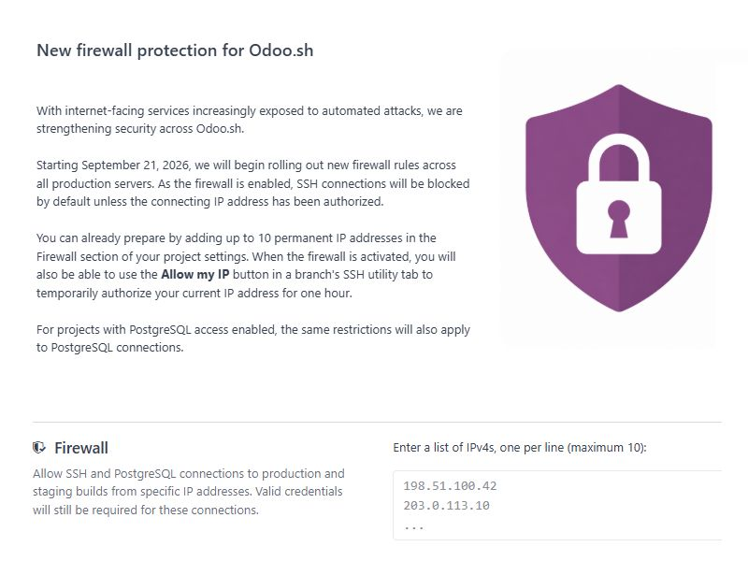Click the 'Enter a list of IPv4s' label
Viewport: 748px width, 561px height.
pyautogui.click(x=520, y=448)
